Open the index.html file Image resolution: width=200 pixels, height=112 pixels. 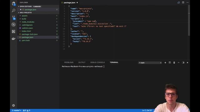(26, 31)
